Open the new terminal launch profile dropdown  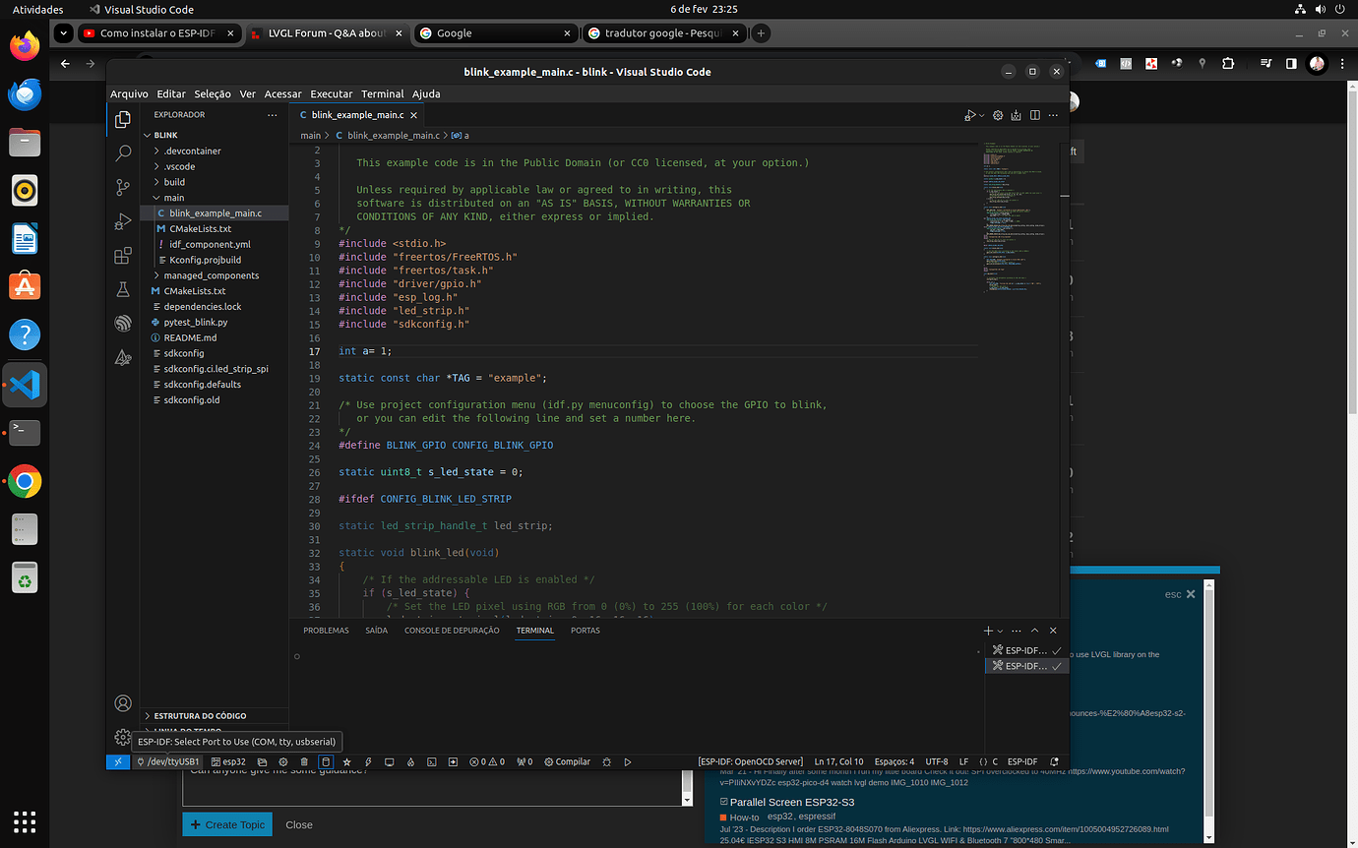(x=1001, y=631)
